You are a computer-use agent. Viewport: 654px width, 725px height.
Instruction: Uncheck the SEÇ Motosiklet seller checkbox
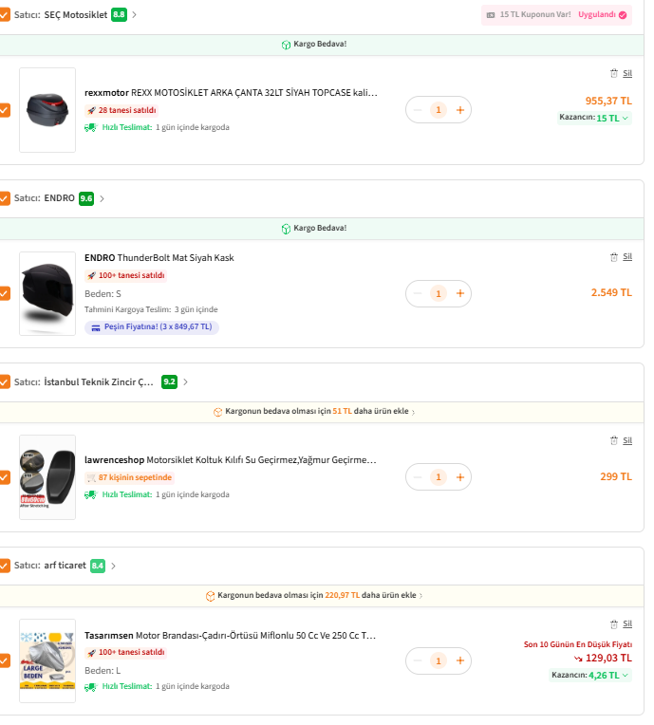pos(5,15)
